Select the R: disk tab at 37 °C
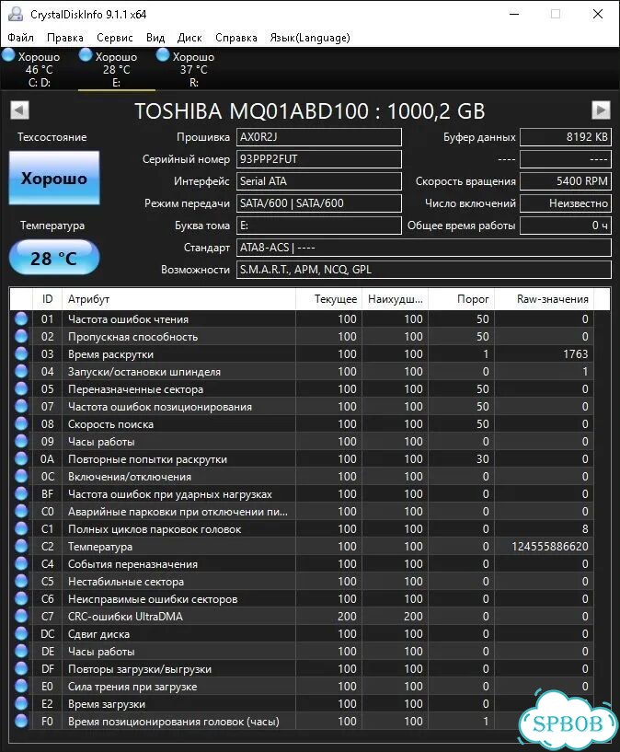 193,69
